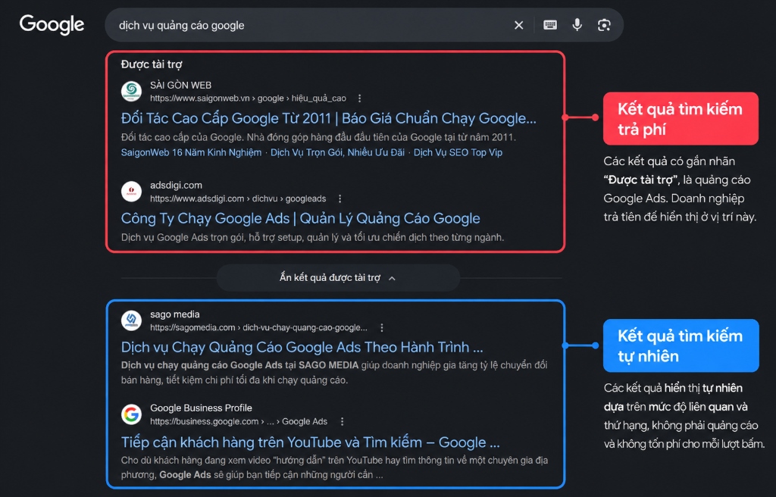Viewport: 776px width, 497px height.
Task: Open 'SaigonWeb 16 Năm Kinh Nghiệm' sitelink
Action: [x=192, y=152]
